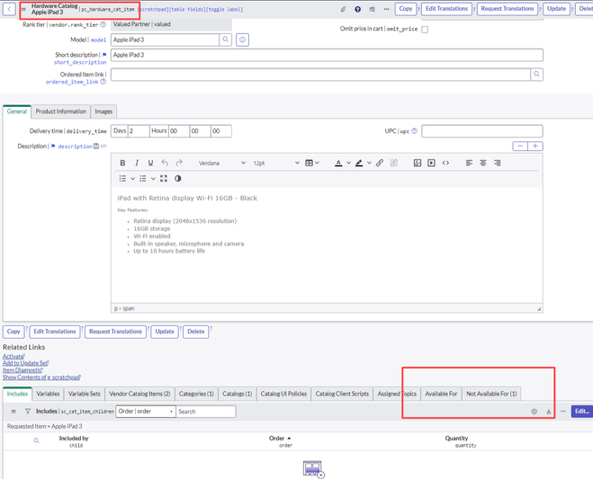Toggle high contrast half-circle icon in editor
593x479 pixels.
(x=178, y=178)
